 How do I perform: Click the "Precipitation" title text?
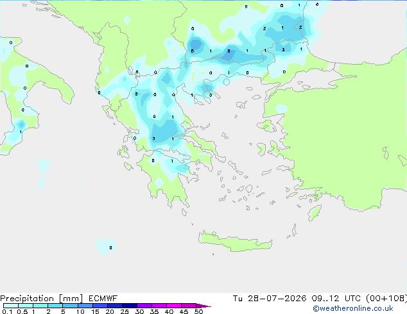pyautogui.click(x=27, y=299)
